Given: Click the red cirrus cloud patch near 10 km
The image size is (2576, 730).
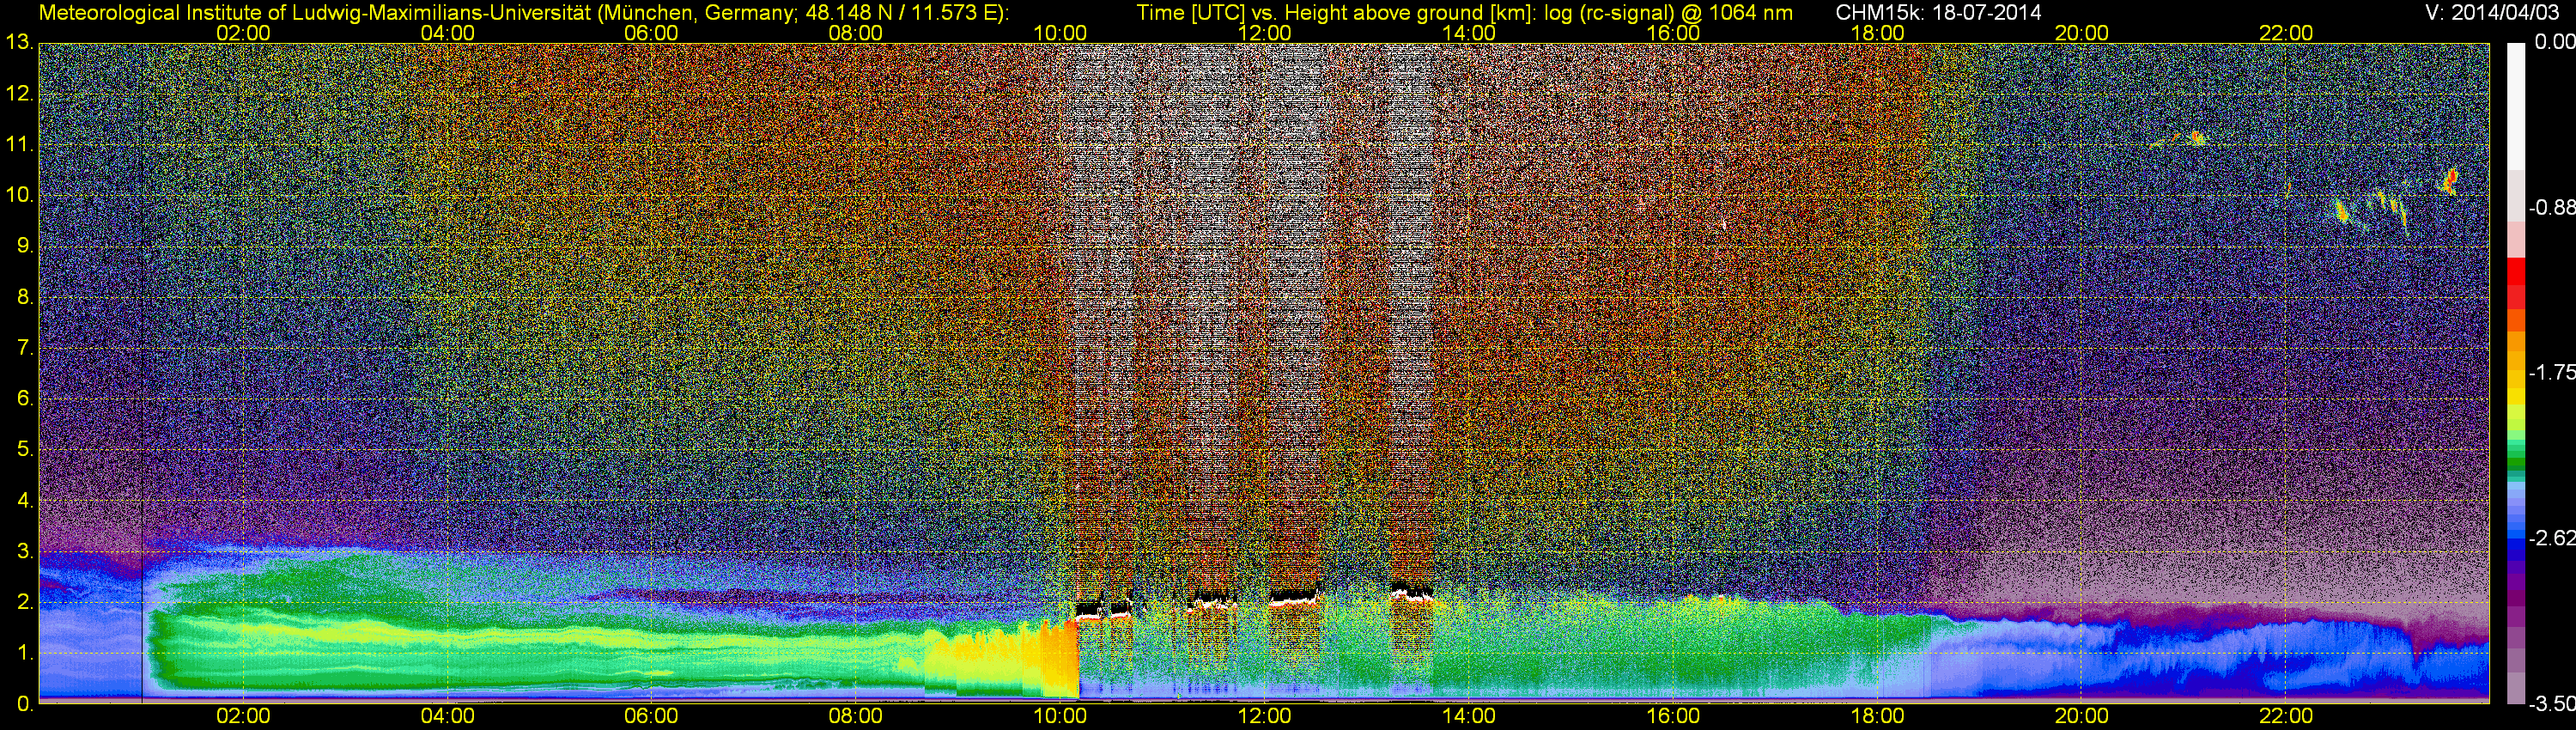Looking at the screenshot, I should 2450,181.
